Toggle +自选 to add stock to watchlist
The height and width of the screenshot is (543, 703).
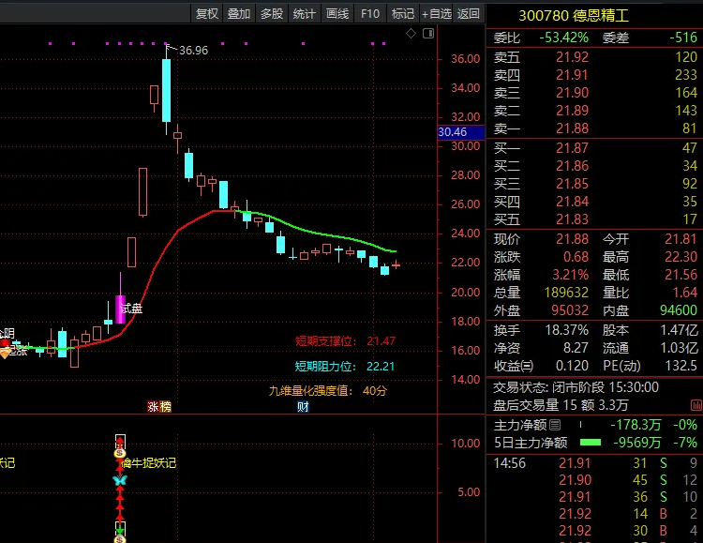pos(437,13)
